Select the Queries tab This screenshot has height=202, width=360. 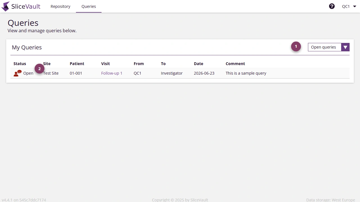pyautogui.click(x=89, y=6)
